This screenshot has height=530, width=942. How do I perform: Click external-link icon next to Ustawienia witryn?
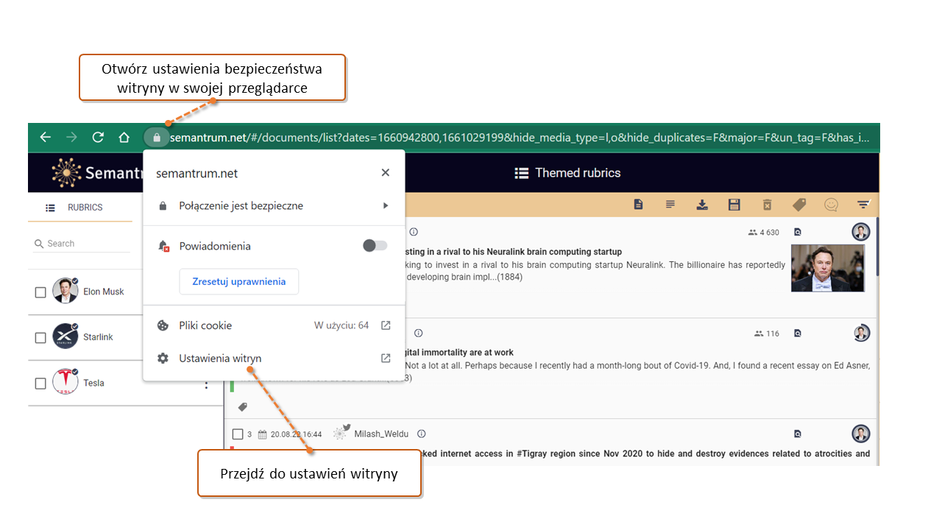pos(386,358)
